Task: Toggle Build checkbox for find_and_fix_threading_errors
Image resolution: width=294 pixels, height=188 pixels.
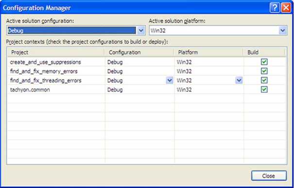Action: 264,80
